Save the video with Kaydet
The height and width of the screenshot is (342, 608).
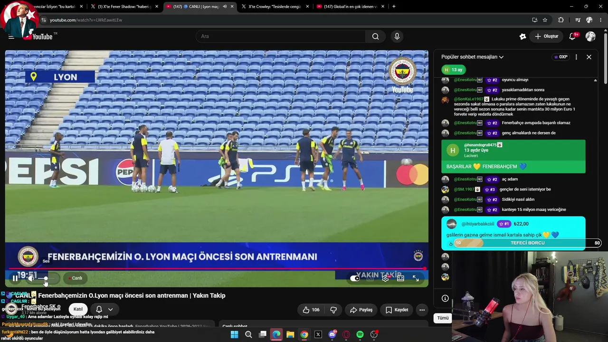click(x=397, y=310)
